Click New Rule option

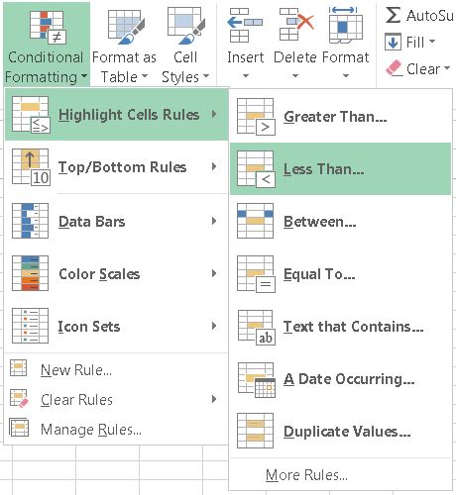click(76, 370)
